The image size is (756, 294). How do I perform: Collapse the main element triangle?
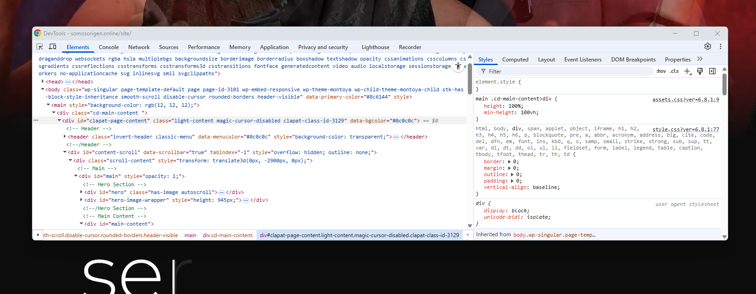click(48, 105)
